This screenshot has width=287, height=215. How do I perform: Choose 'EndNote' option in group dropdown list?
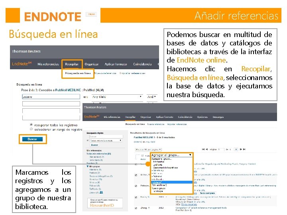click(x=157, y=165)
